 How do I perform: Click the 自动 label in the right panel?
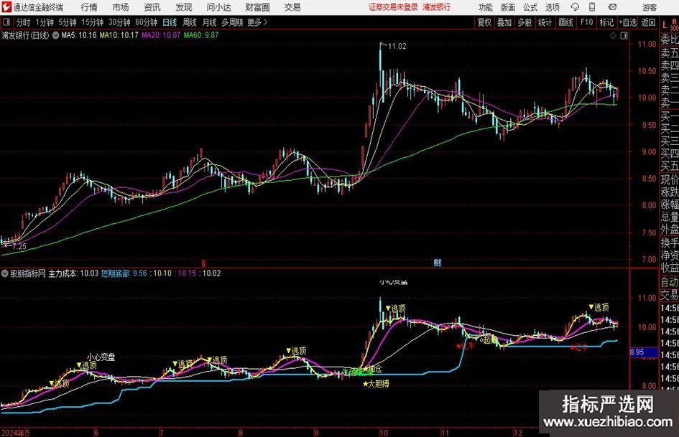point(670,282)
